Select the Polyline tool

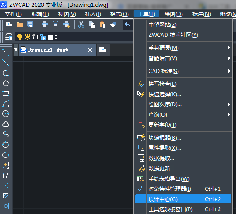6,73
